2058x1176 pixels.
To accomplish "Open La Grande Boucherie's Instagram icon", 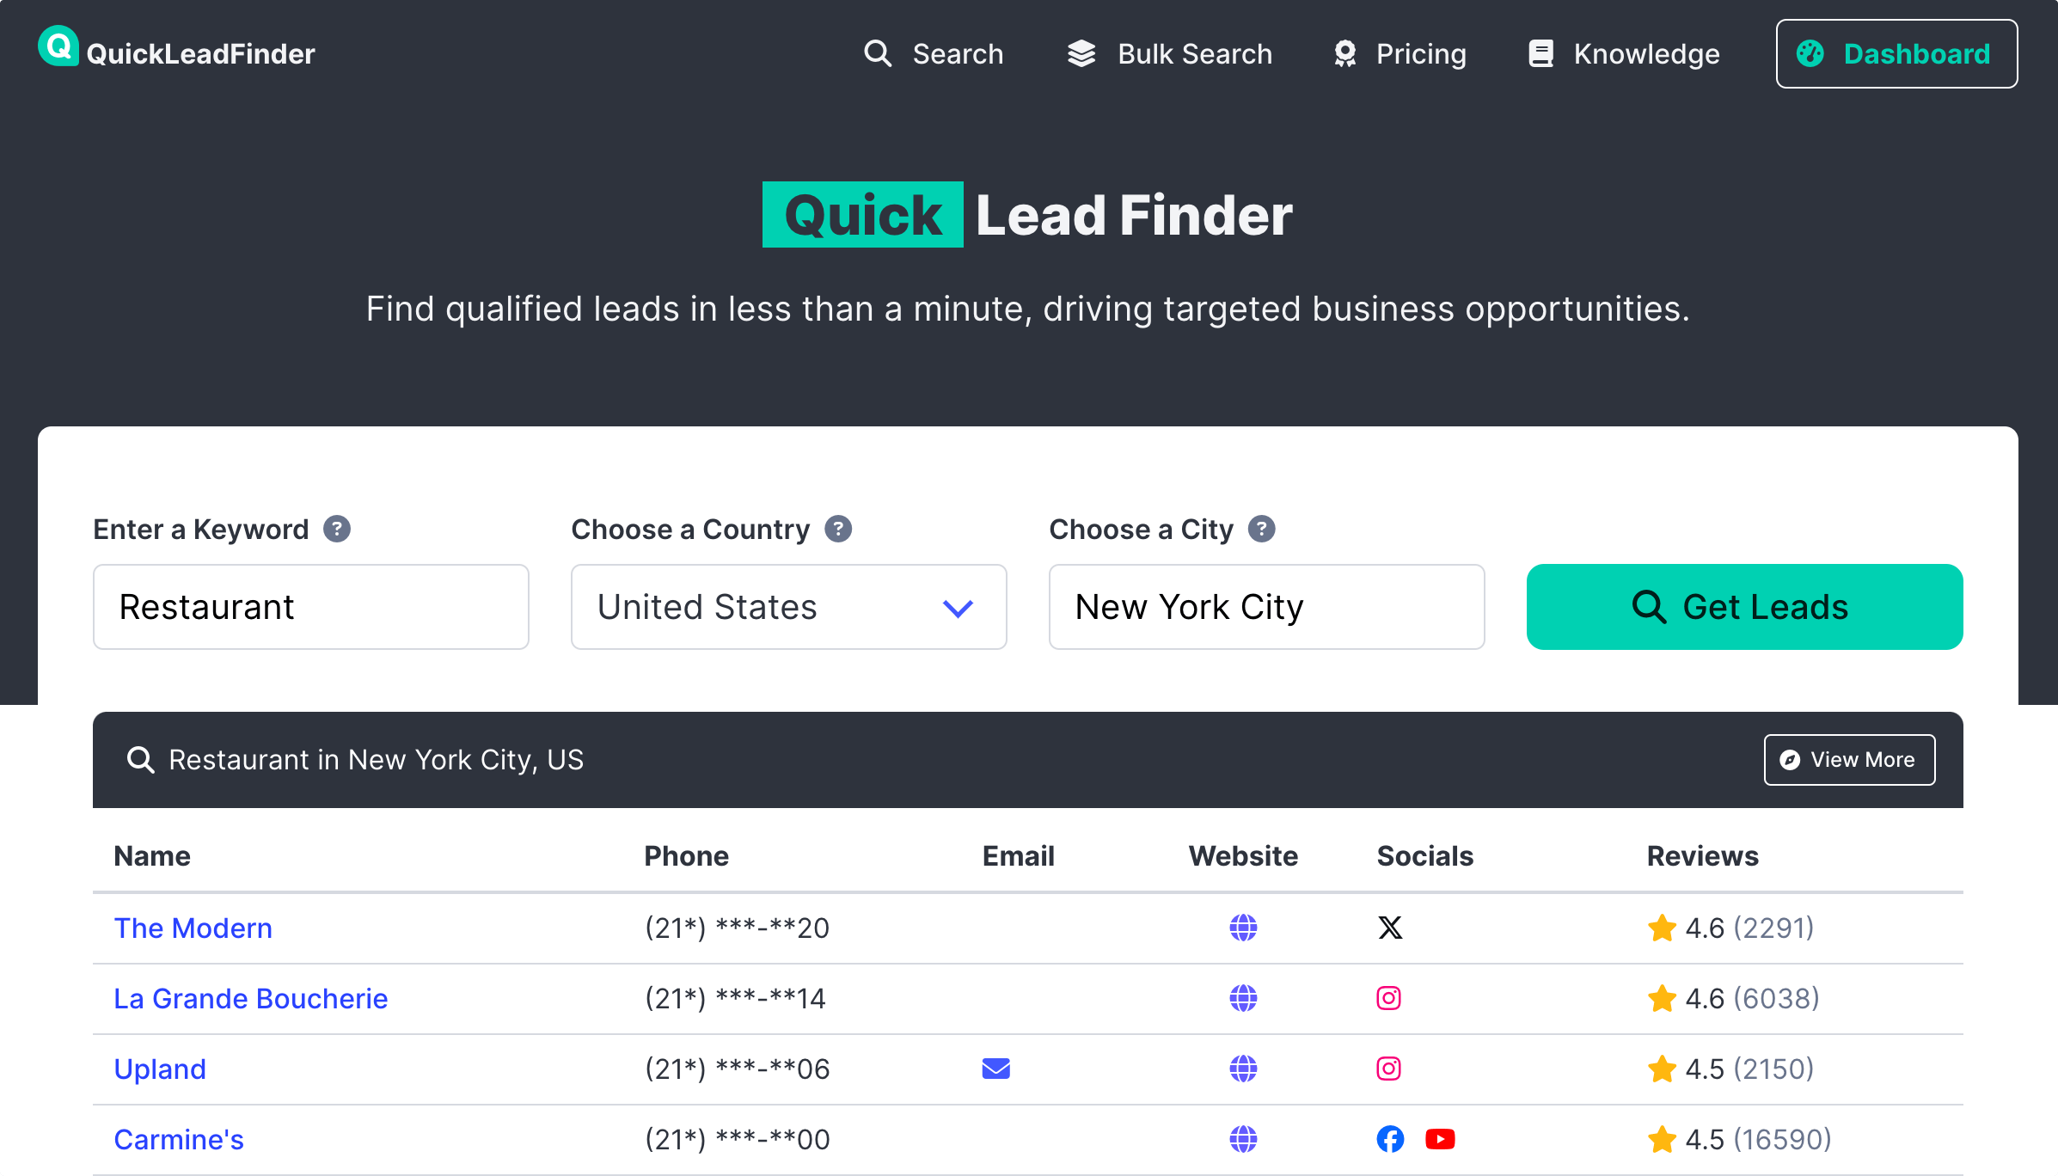I will coord(1389,998).
